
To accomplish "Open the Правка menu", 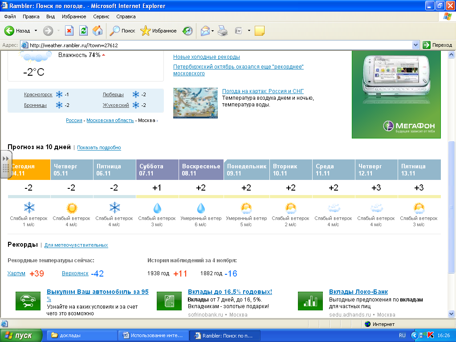I will pos(31,16).
